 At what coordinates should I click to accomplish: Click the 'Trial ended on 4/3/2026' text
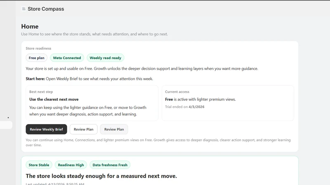point(185,107)
